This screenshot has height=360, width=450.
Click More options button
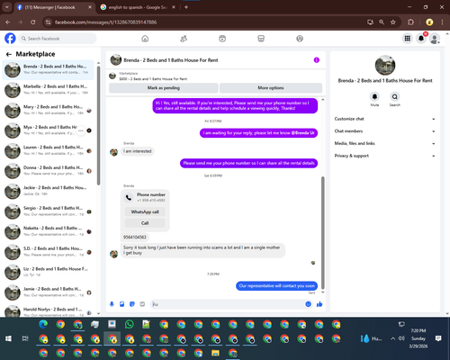271,88
